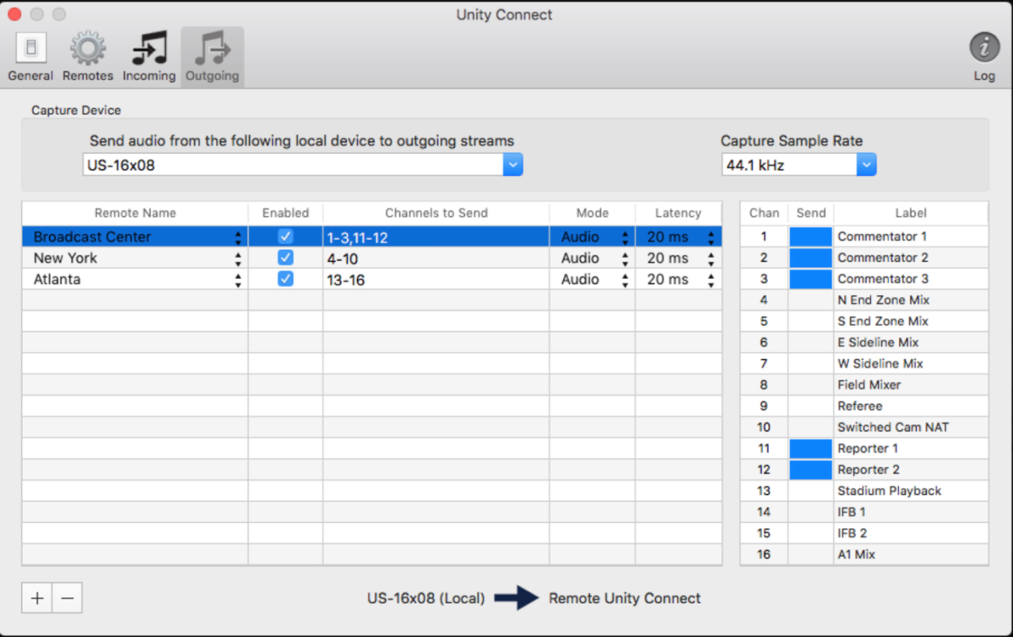Click the Remote Unity Connect caption
Image resolution: width=1013 pixels, height=637 pixels.
(x=625, y=598)
